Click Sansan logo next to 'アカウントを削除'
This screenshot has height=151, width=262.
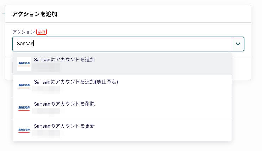click(x=24, y=108)
